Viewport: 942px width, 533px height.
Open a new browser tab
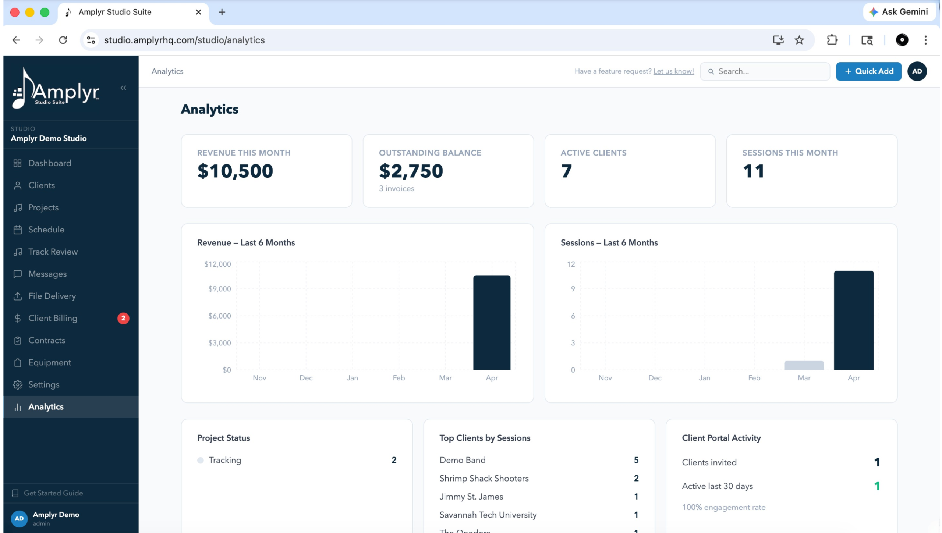point(222,12)
